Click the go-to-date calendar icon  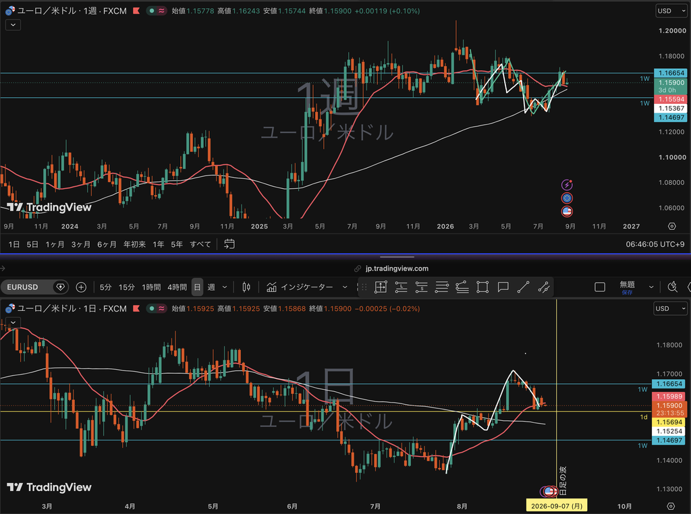pyautogui.click(x=229, y=244)
